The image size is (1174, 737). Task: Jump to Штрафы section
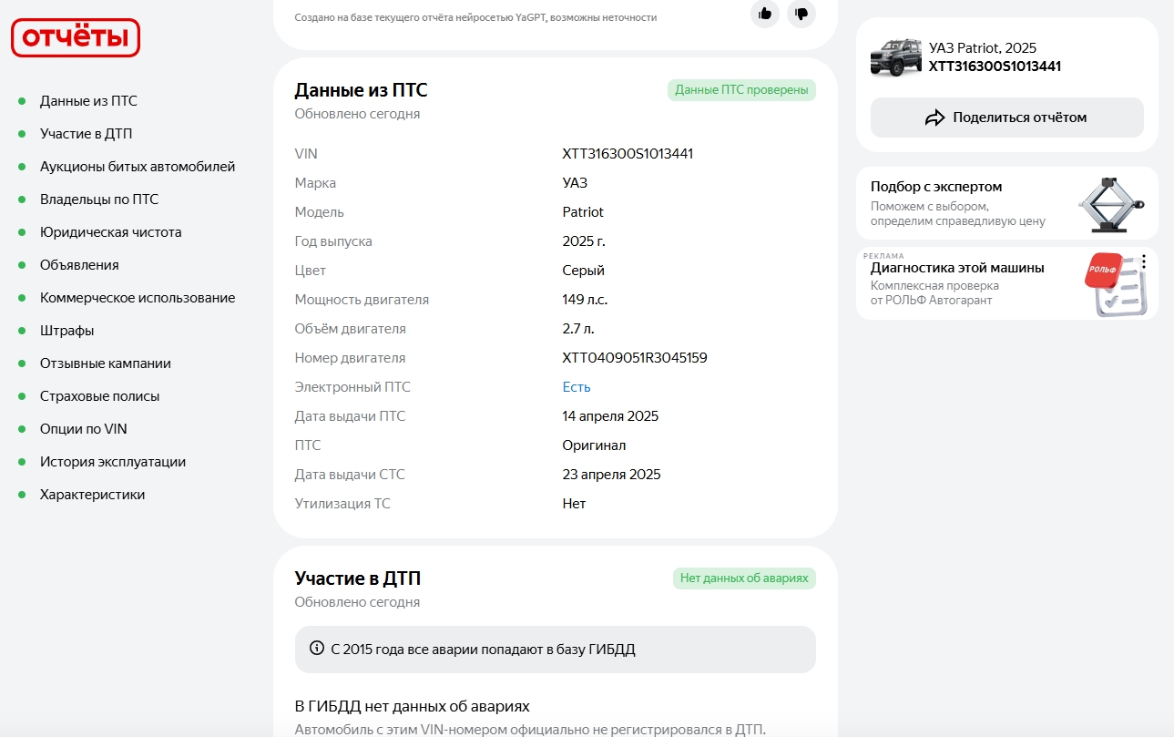coord(66,331)
